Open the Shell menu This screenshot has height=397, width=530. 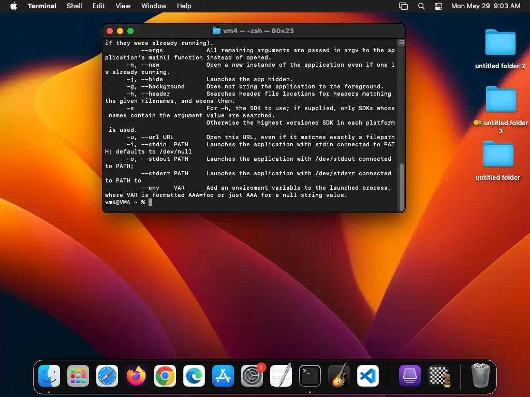point(75,6)
